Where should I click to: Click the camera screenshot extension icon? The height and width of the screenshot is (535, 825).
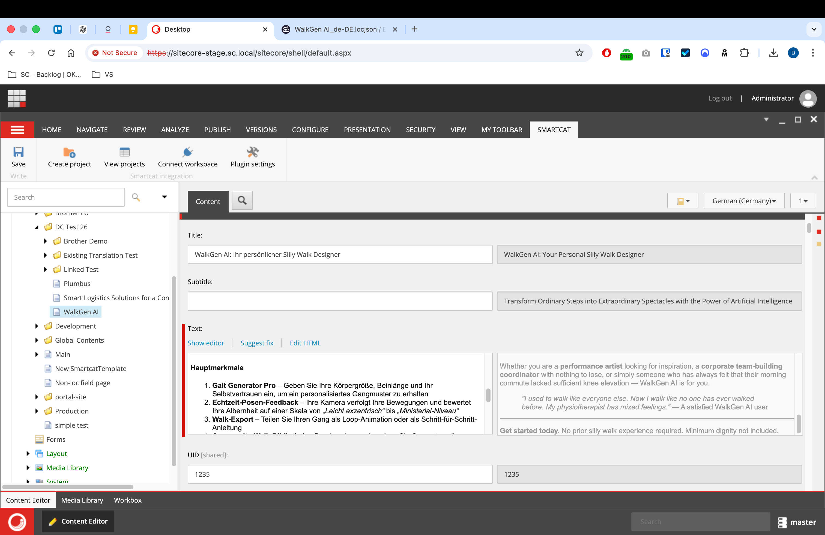[646, 53]
